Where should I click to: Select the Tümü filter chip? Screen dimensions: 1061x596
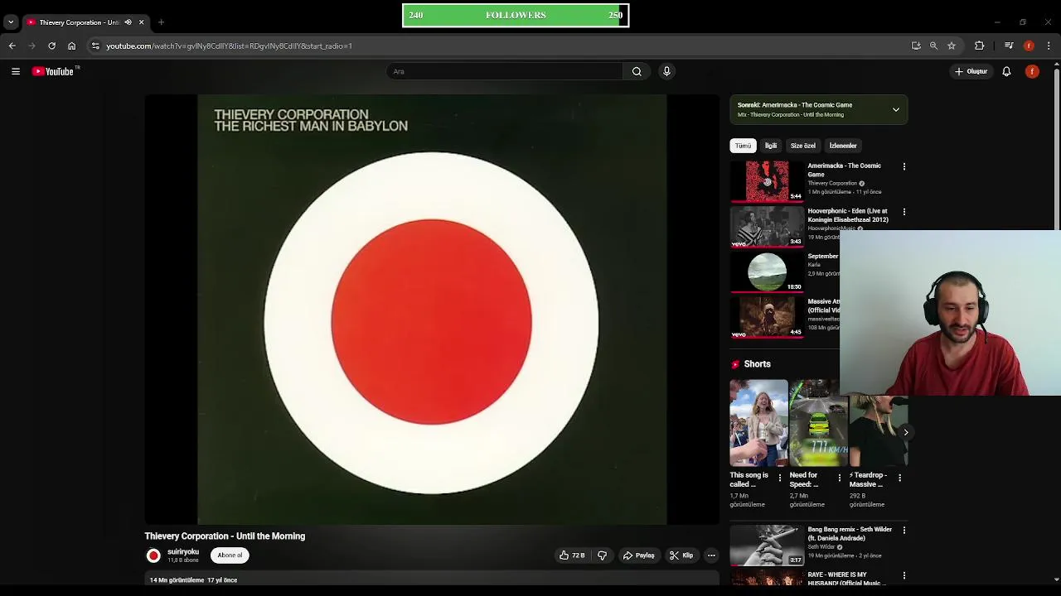(x=743, y=146)
